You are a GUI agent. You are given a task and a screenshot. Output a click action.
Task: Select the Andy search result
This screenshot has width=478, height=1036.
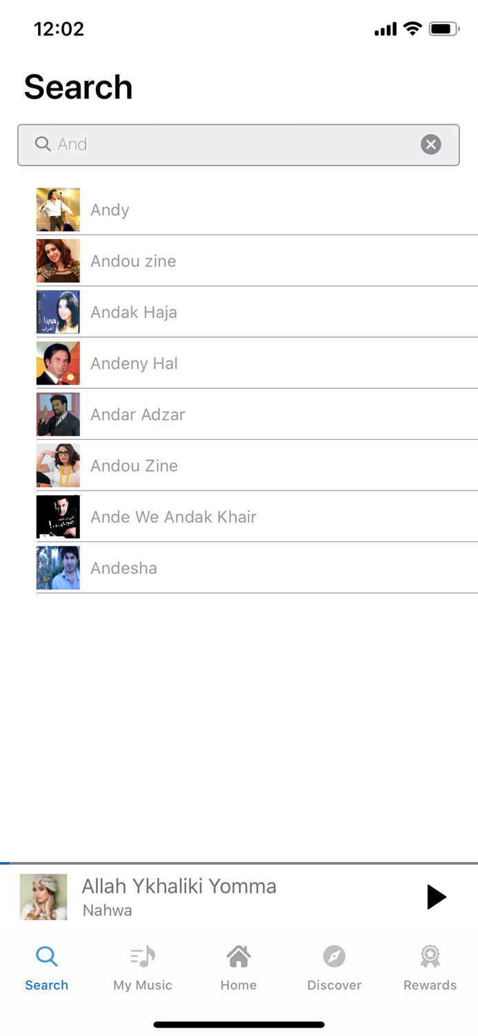tap(110, 210)
